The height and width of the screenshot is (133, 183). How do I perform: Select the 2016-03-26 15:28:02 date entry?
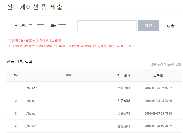(x=158, y=126)
